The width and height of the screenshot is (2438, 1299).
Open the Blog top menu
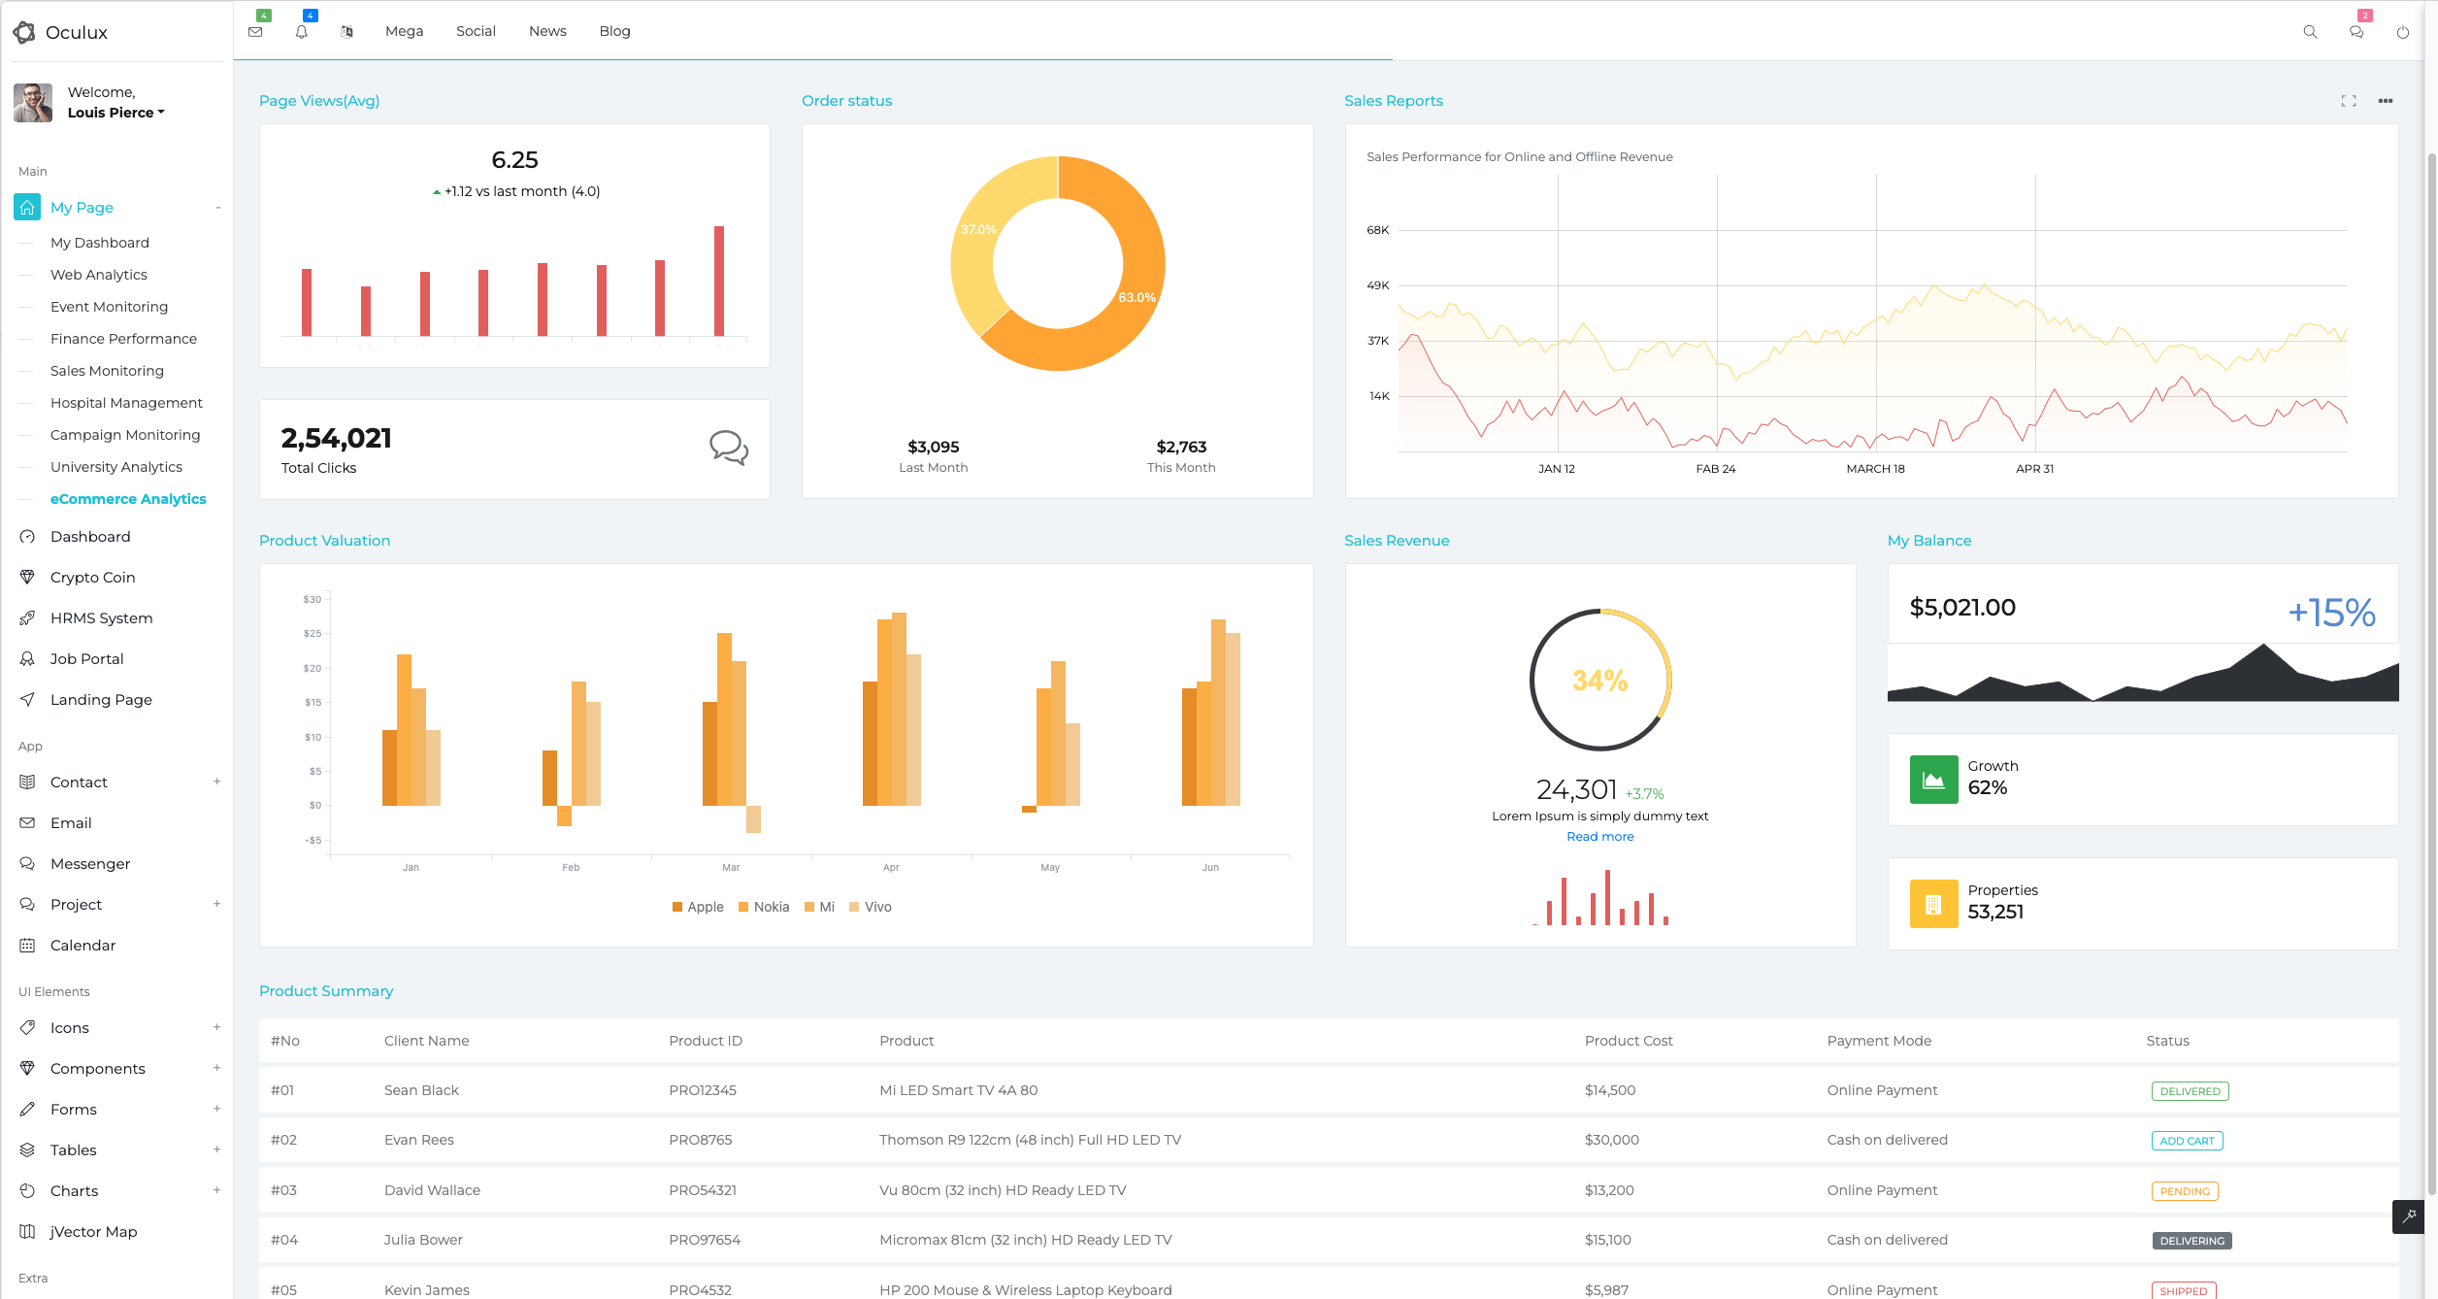coord(614,31)
